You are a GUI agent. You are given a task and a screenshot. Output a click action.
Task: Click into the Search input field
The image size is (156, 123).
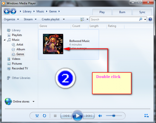[x=114, y=20]
